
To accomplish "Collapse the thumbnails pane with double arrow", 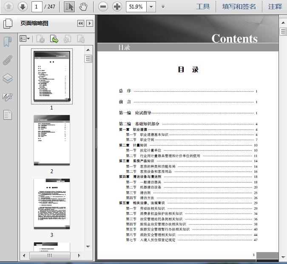I will click(81, 23).
